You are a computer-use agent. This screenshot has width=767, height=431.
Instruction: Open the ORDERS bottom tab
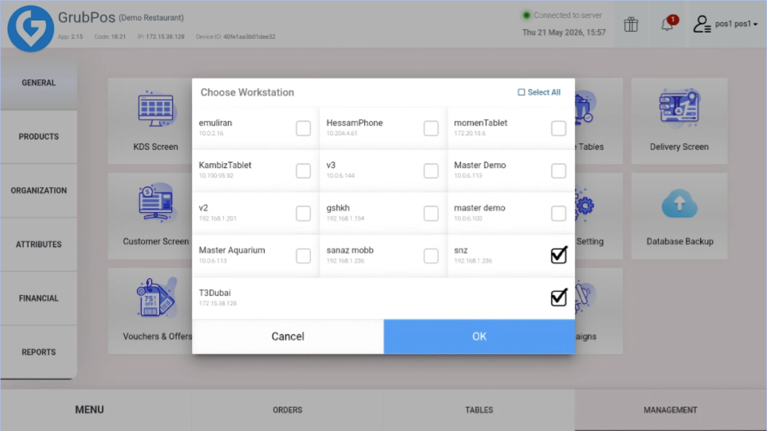point(287,410)
